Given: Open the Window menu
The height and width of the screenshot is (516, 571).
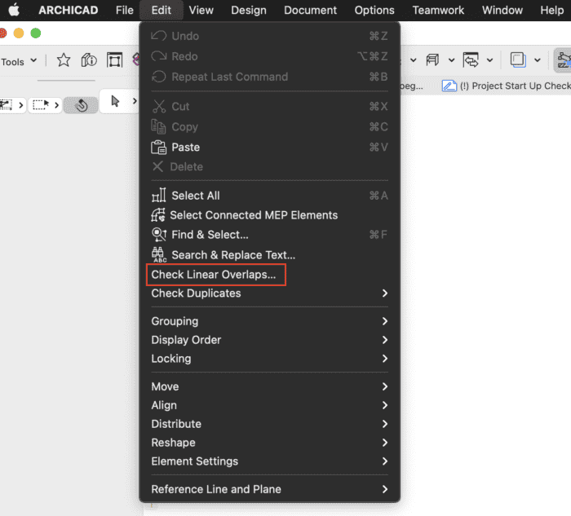Looking at the screenshot, I should click(502, 10).
